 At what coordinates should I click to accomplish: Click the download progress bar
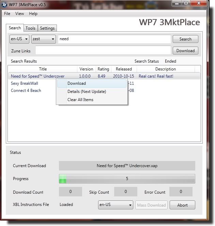coord(127,179)
